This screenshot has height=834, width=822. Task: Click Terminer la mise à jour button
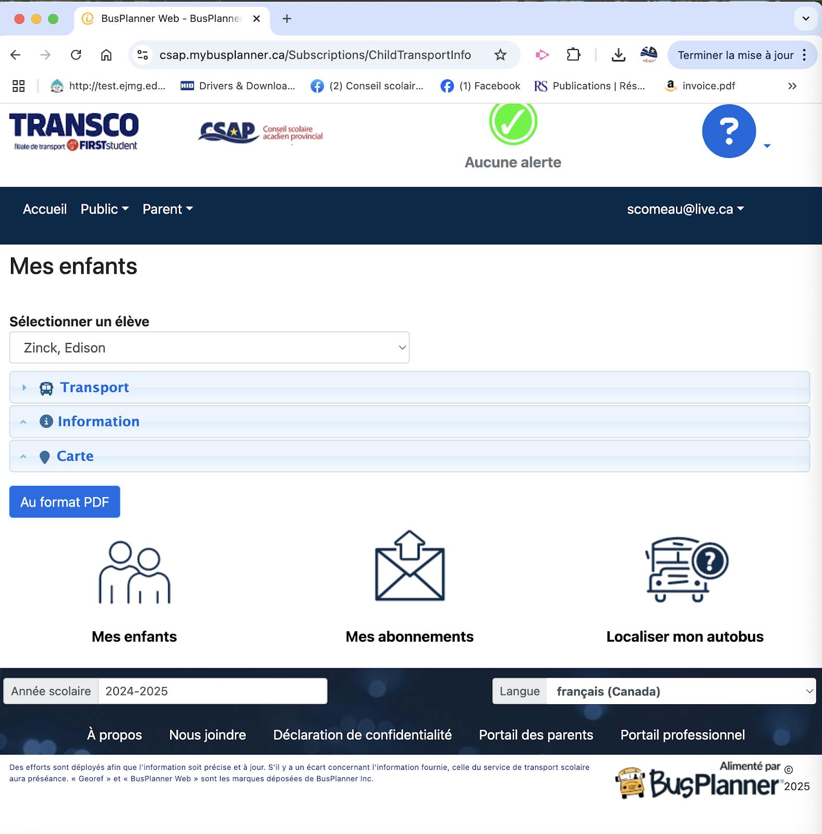[735, 55]
